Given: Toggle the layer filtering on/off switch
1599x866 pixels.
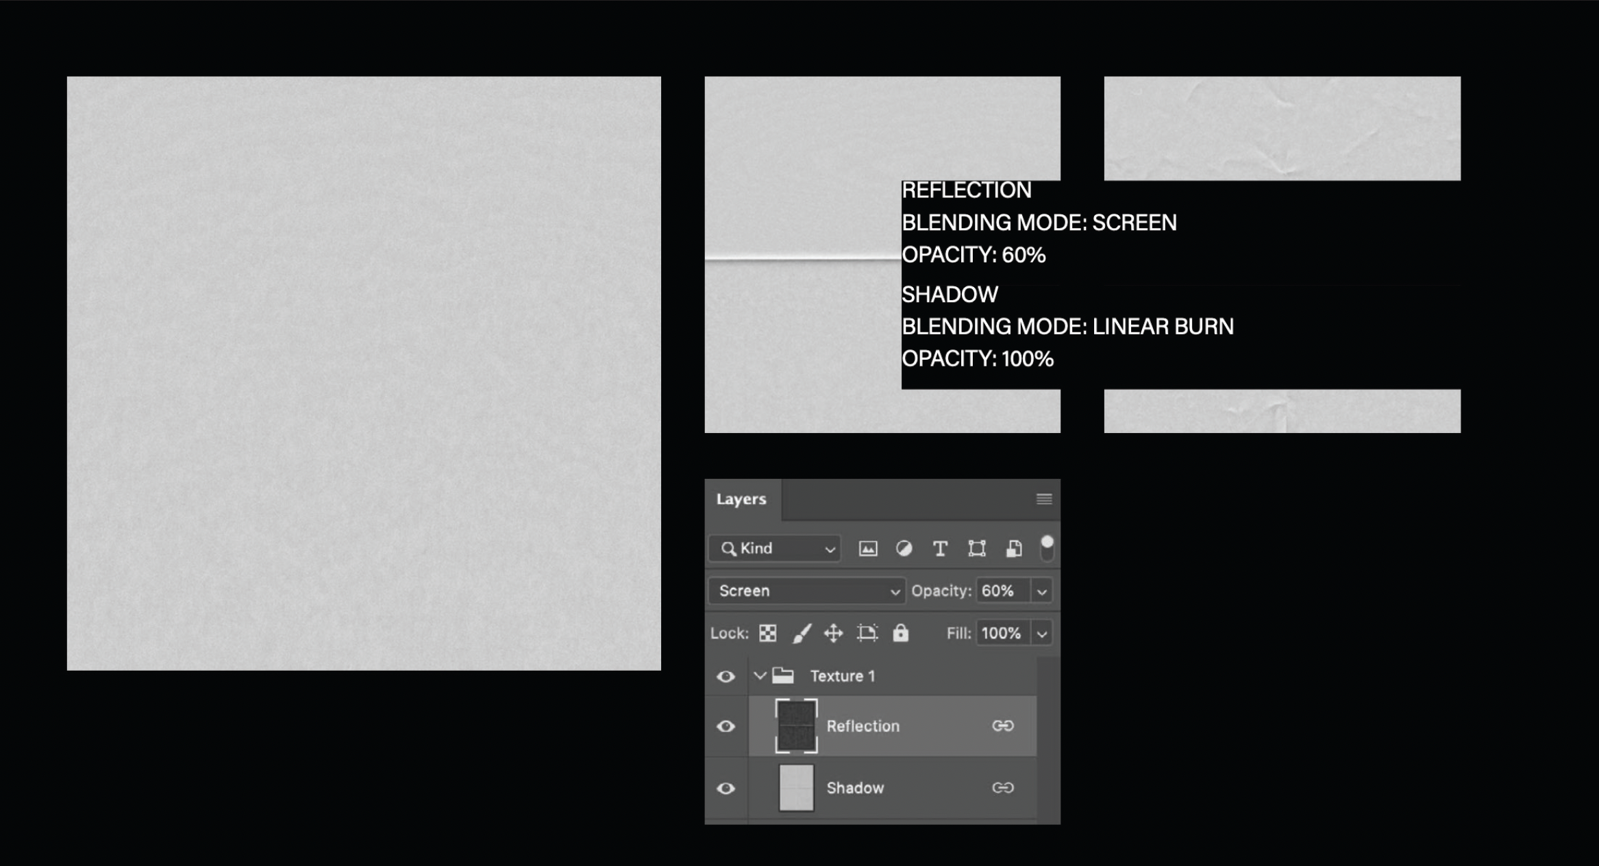Looking at the screenshot, I should [x=1046, y=547].
